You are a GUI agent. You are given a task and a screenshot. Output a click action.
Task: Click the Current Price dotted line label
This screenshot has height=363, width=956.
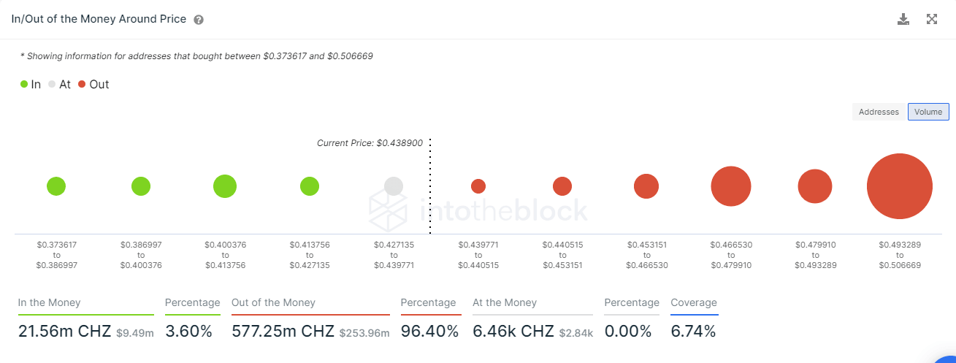point(370,143)
